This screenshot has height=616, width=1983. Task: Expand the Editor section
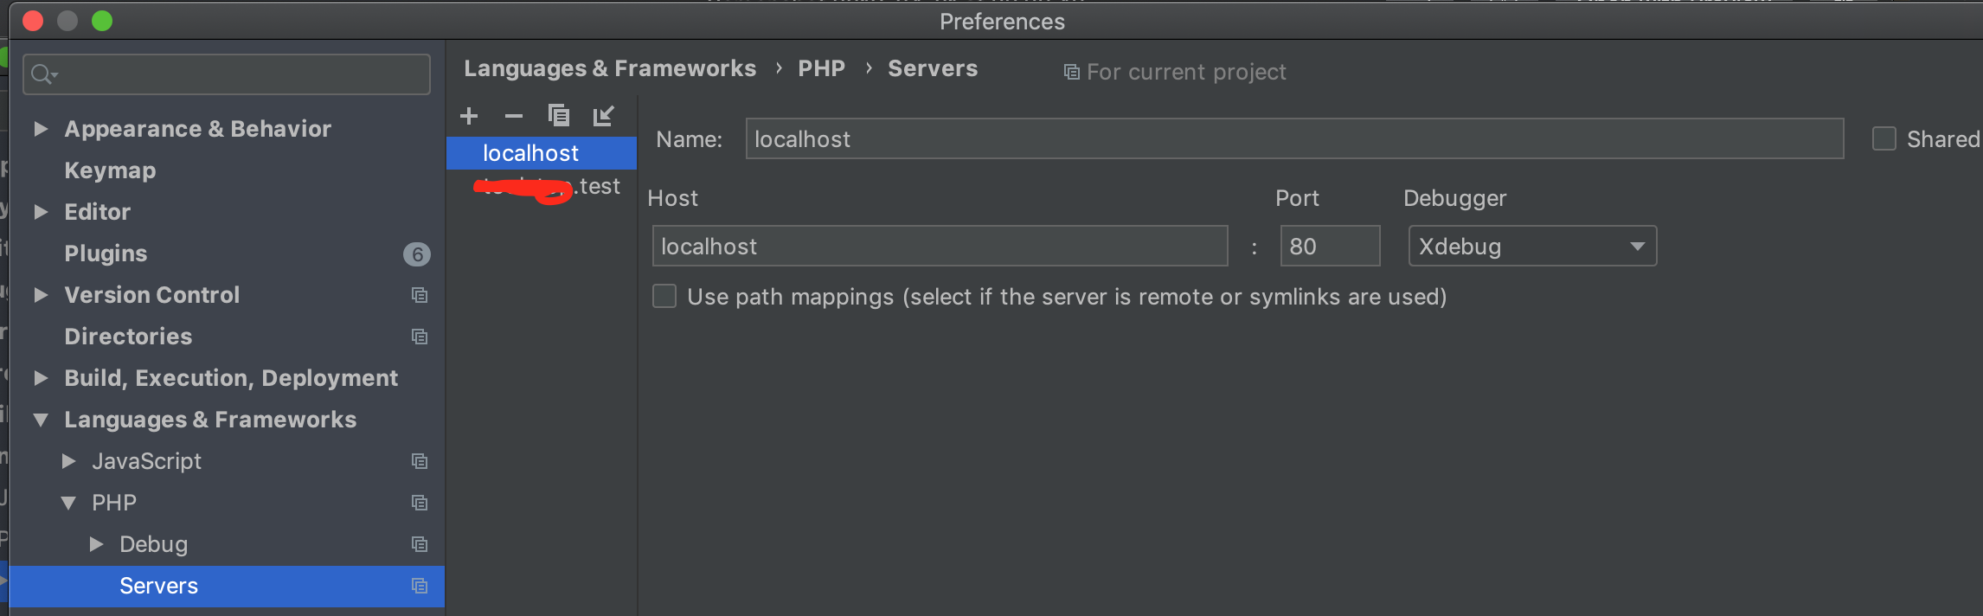pyautogui.click(x=40, y=212)
